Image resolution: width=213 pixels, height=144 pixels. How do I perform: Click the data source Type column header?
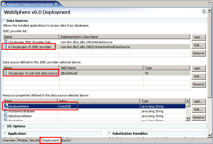click(167, 68)
